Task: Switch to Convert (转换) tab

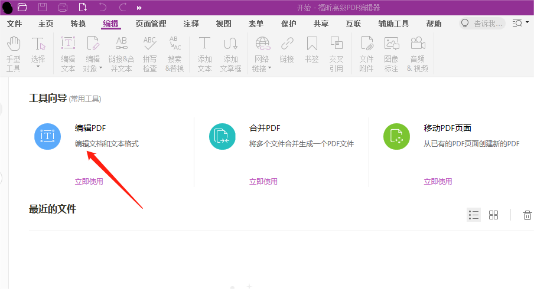Action: (79, 24)
